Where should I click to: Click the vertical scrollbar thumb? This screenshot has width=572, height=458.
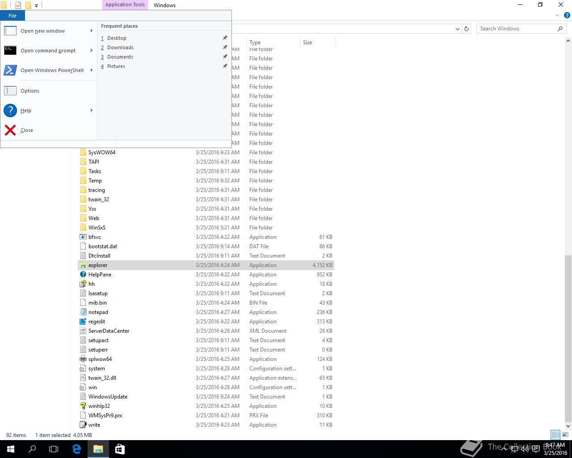click(568, 338)
